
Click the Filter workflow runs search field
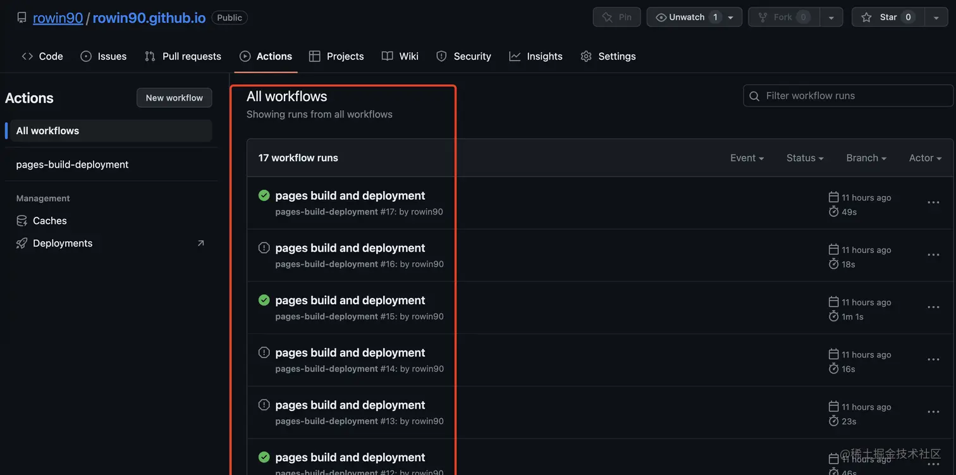pyautogui.click(x=854, y=96)
